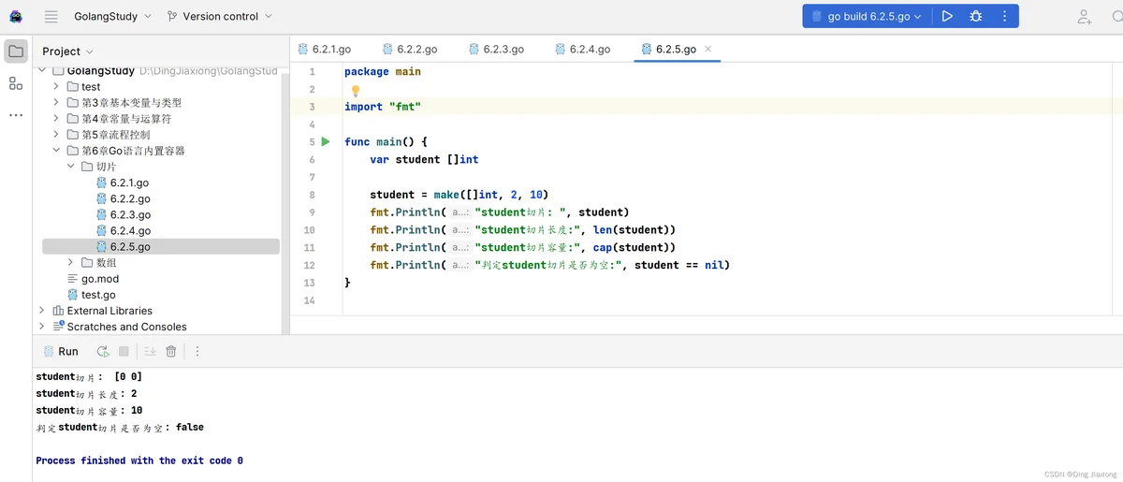Close the 6.2.5.go editor tab

[x=708, y=49]
